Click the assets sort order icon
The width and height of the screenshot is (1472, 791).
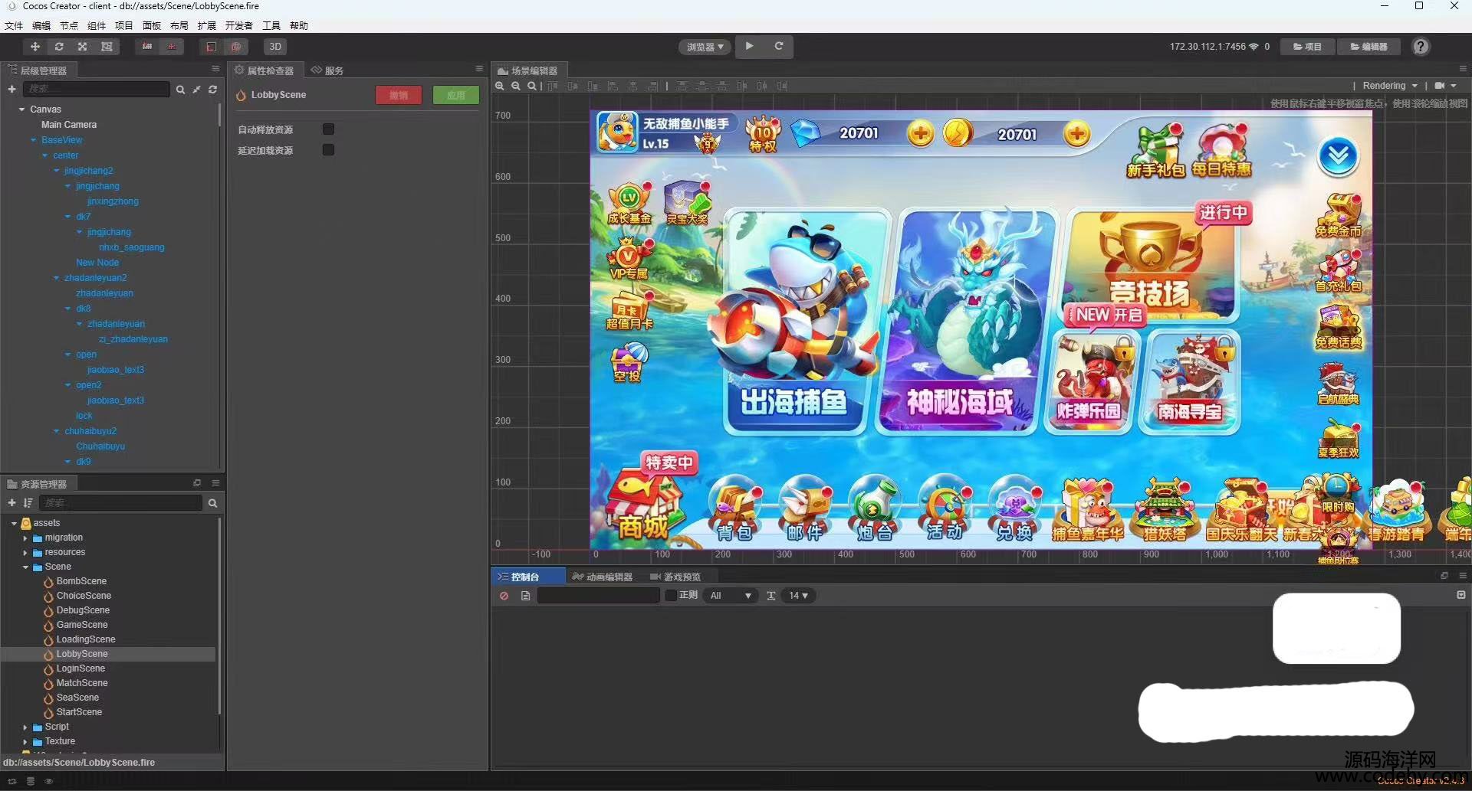tap(28, 502)
